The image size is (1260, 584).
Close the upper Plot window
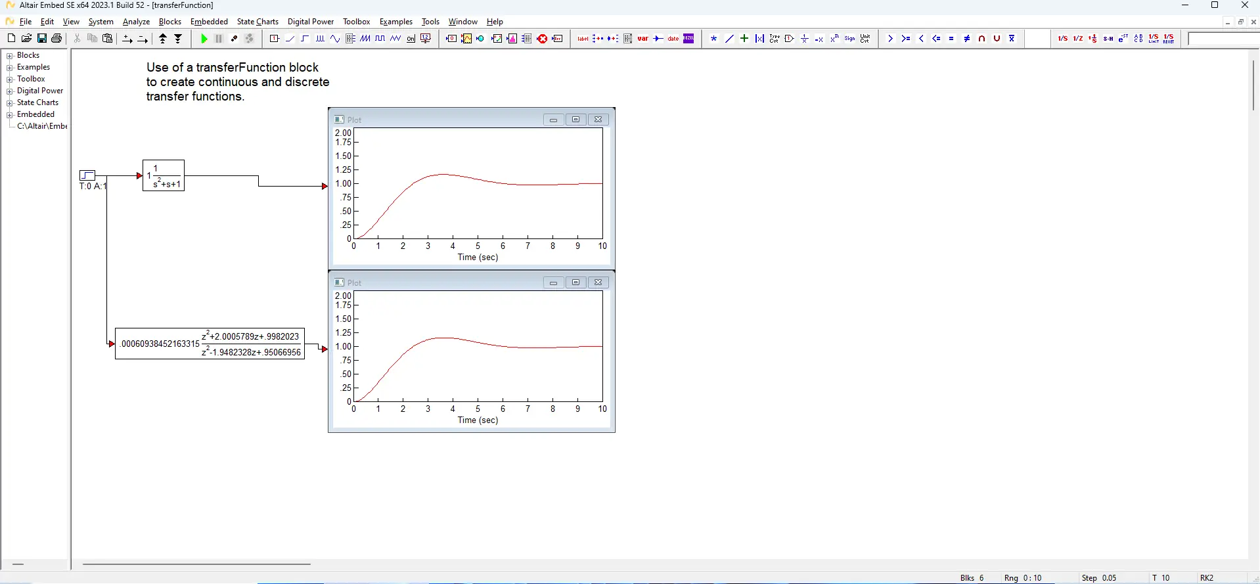pyautogui.click(x=598, y=120)
